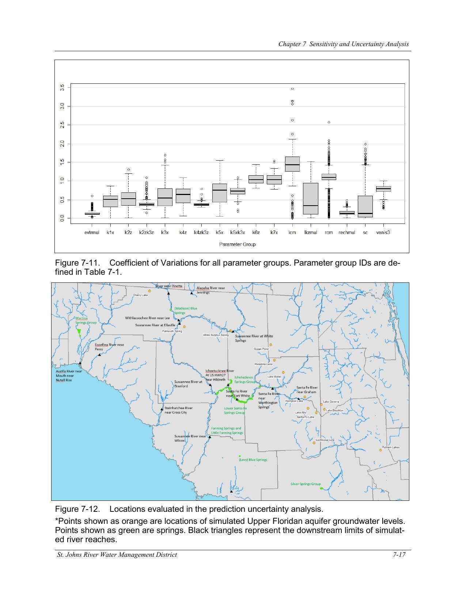Screen dimensions: 466x604
Task: Click the 'rechmul' x-axis label
Action: (x=347, y=233)
